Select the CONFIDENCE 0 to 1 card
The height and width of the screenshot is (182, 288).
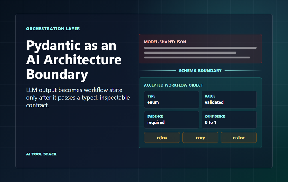229,120
